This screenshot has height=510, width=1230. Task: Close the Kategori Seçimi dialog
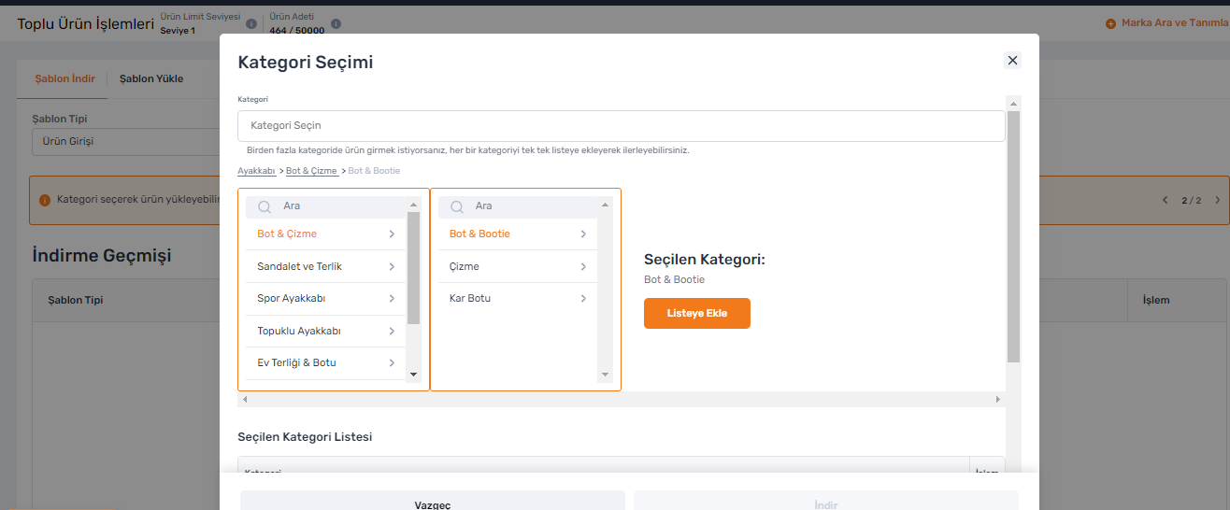tap(1012, 61)
